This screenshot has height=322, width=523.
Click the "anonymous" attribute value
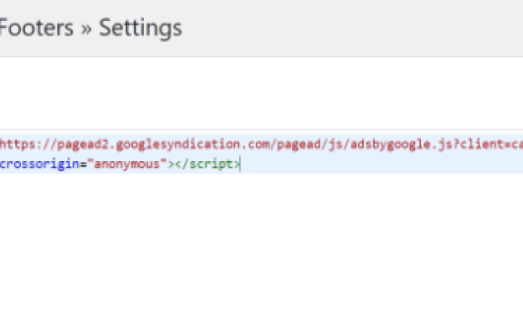[127, 164]
